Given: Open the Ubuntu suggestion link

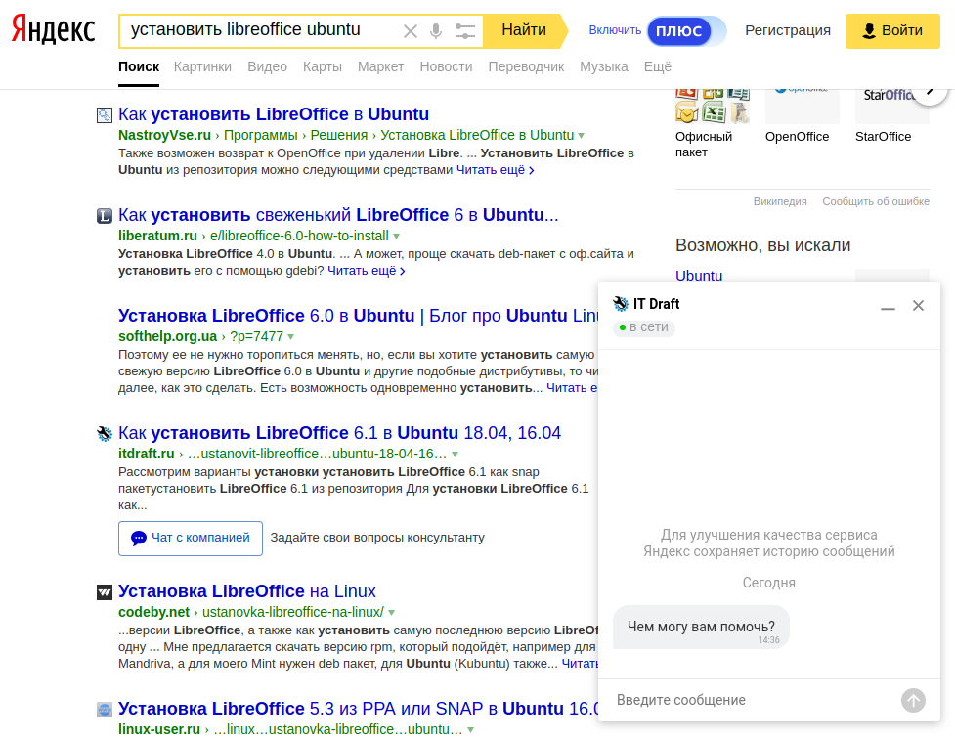Looking at the screenshot, I should pos(699,276).
